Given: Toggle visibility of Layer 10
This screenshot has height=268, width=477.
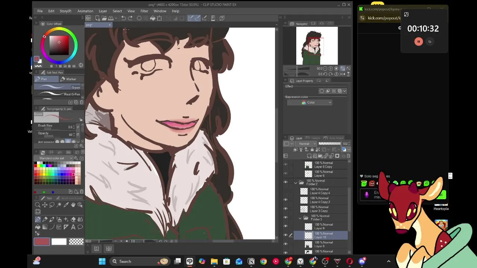Looking at the screenshot, I should [285, 235].
